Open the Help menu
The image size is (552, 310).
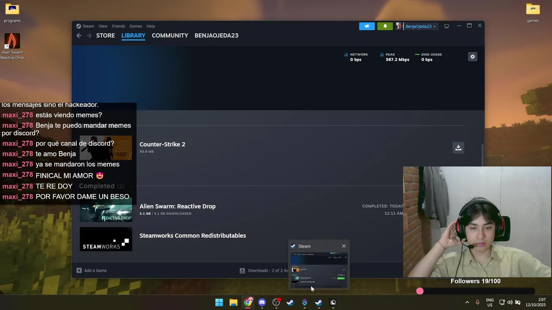click(151, 26)
